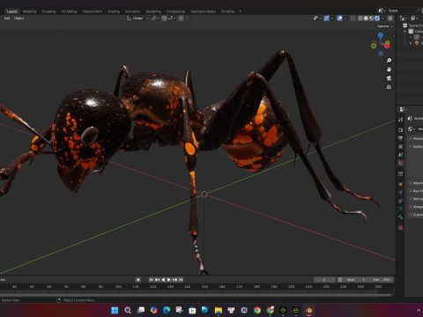This screenshot has height=317, width=423.
Task: Click the blue Z axis gizmo circle
Action: tap(381, 35)
